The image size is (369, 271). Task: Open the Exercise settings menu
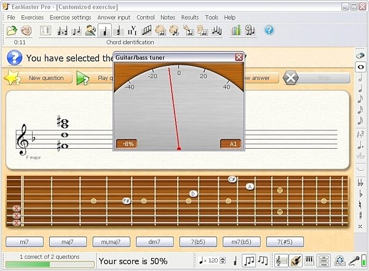(70, 17)
